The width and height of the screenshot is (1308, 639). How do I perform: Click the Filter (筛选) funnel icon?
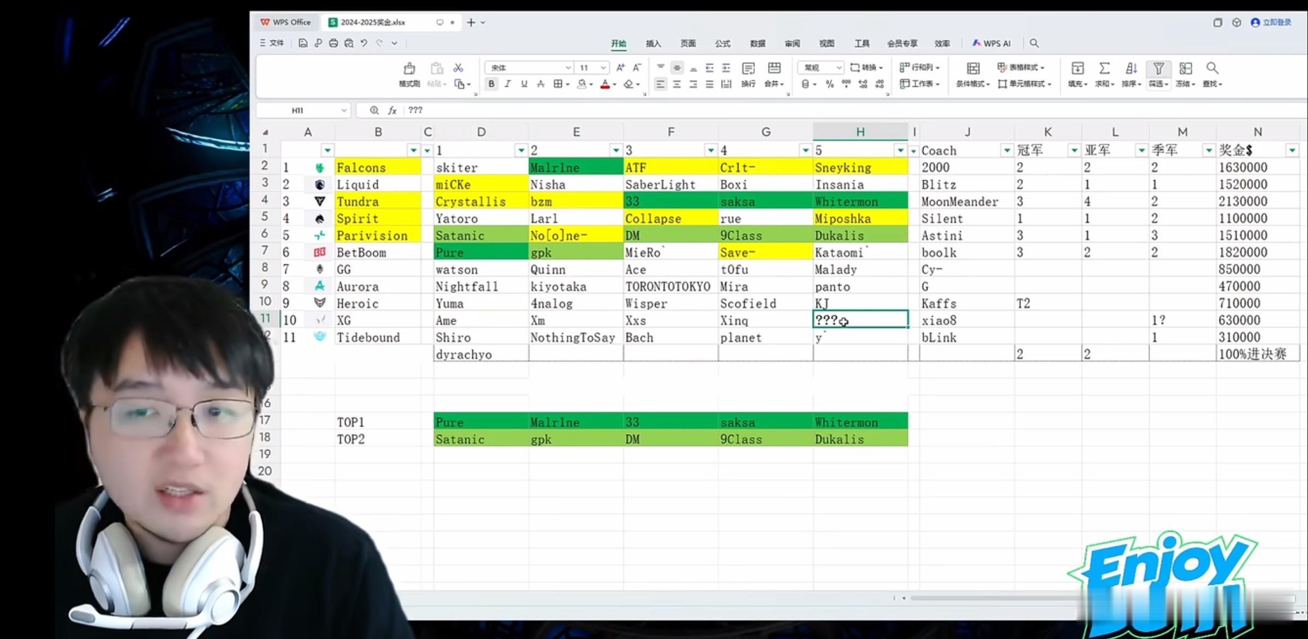pyautogui.click(x=1158, y=68)
